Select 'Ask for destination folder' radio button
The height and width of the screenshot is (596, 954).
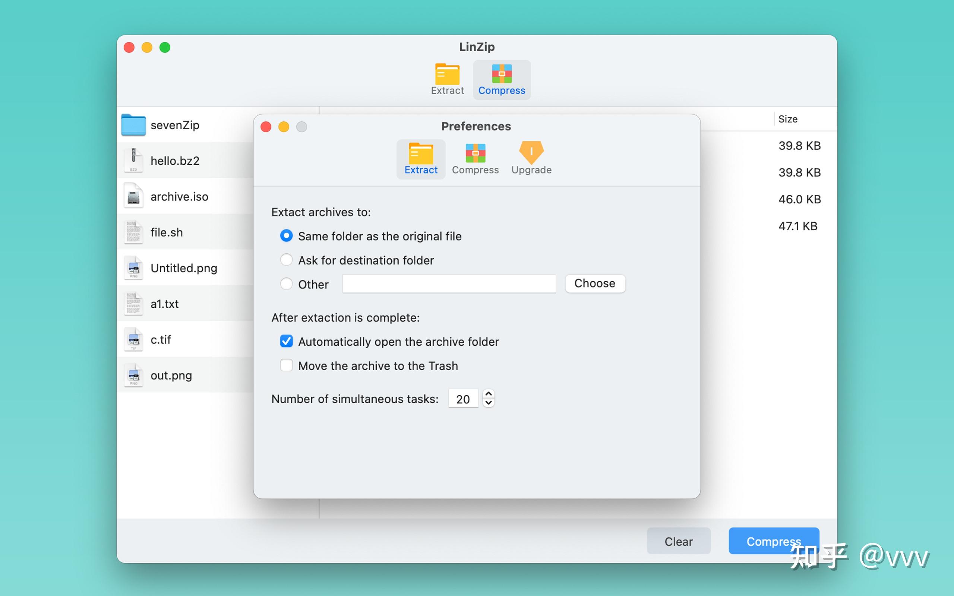point(286,260)
